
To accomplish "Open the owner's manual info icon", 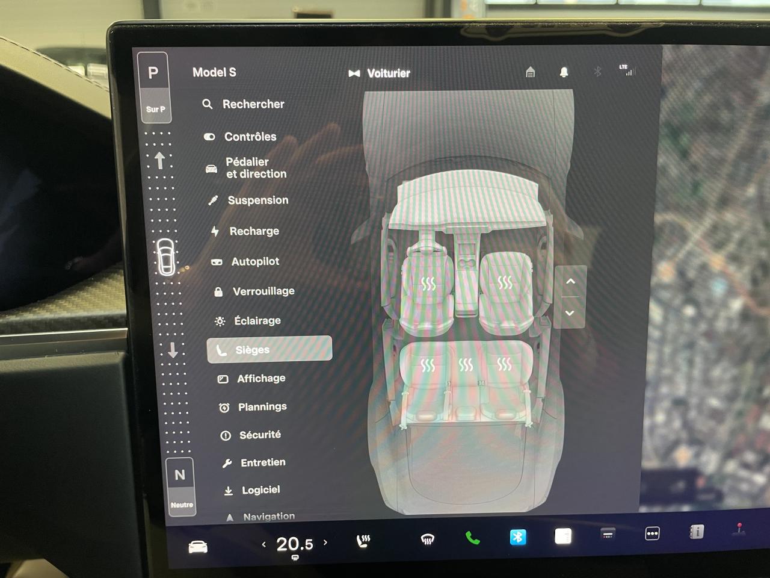I will (696, 532).
